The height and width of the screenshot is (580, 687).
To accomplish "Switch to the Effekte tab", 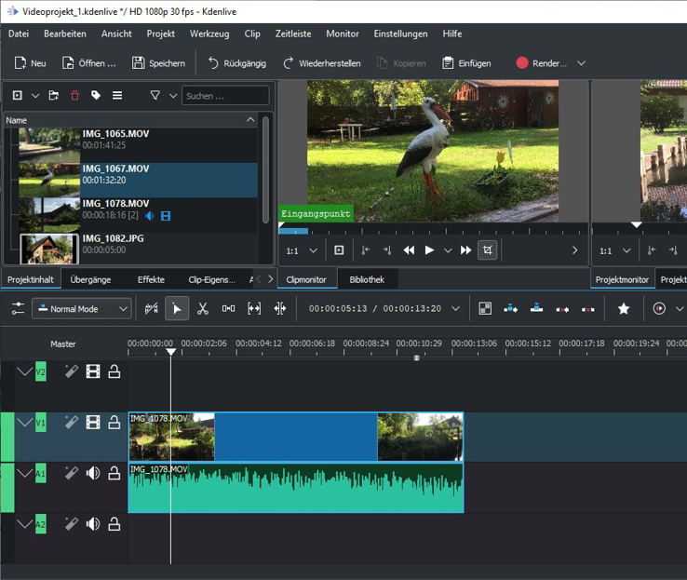I will [x=151, y=279].
